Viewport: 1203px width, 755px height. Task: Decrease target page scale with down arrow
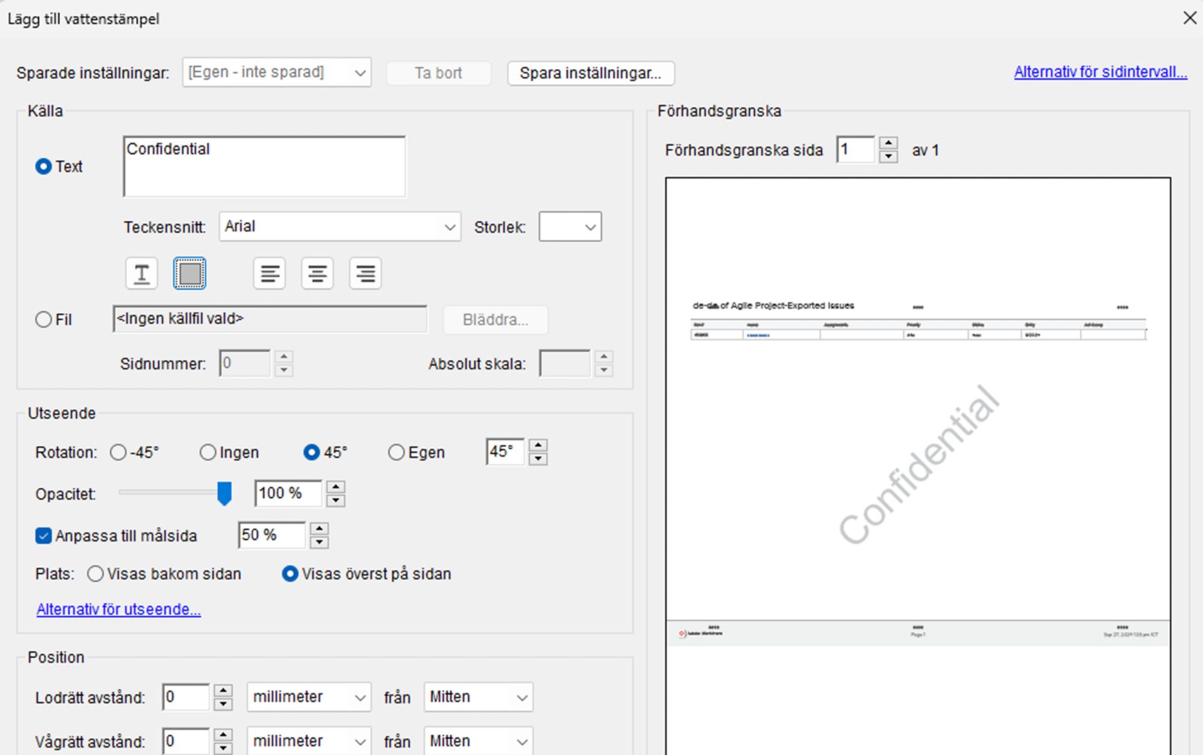pyautogui.click(x=319, y=542)
